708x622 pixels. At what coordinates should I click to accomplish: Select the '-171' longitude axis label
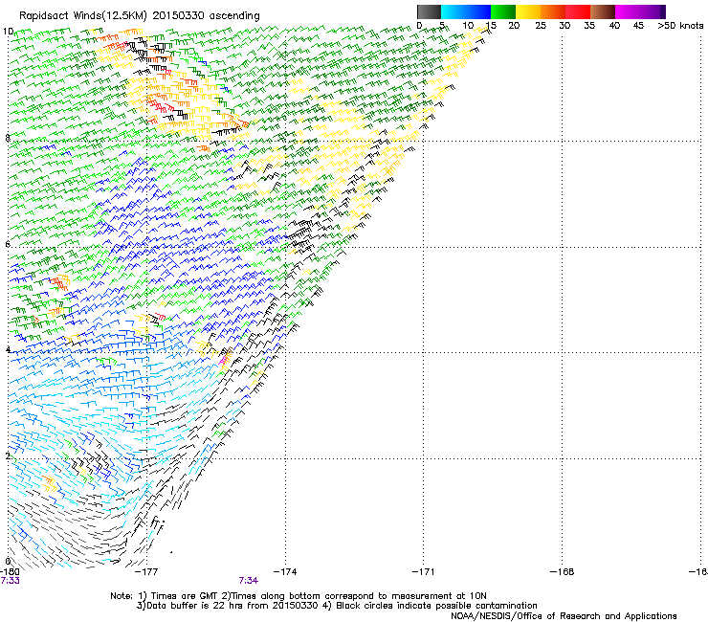tap(423, 572)
